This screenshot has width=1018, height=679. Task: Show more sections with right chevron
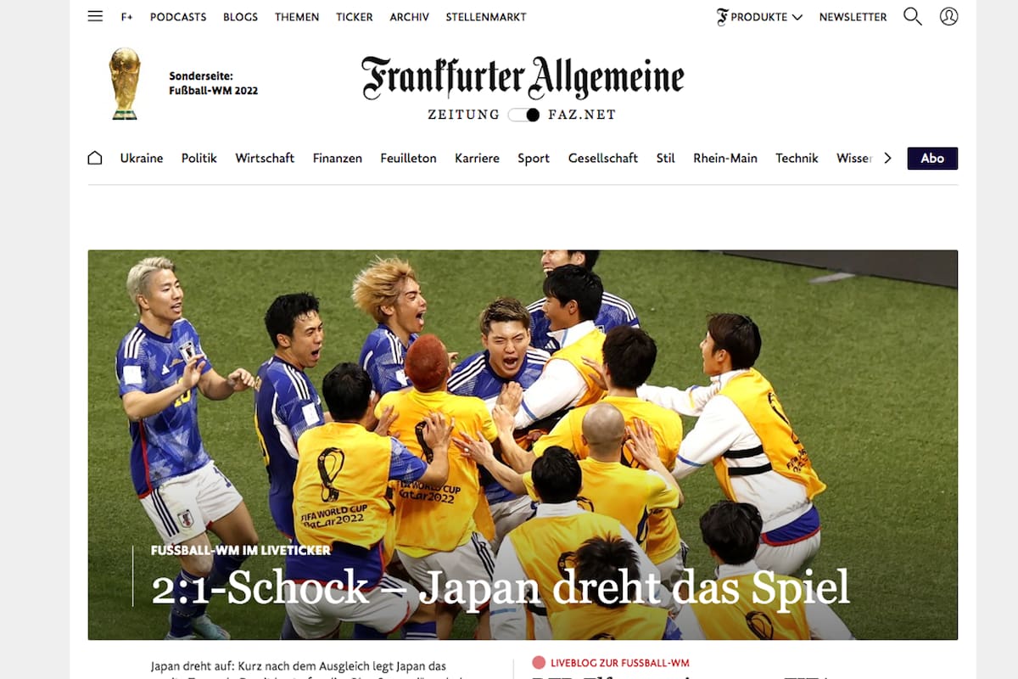(x=887, y=158)
